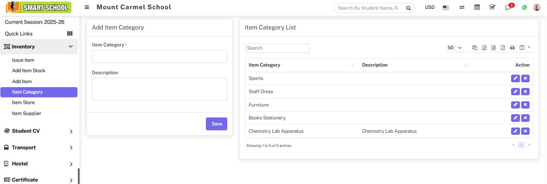Go to next page arrow
This screenshot has height=184, width=547.
point(529,145)
